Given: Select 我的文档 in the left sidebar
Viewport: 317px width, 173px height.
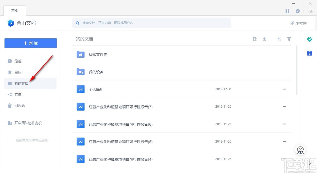Looking at the screenshot, I should [30, 83].
